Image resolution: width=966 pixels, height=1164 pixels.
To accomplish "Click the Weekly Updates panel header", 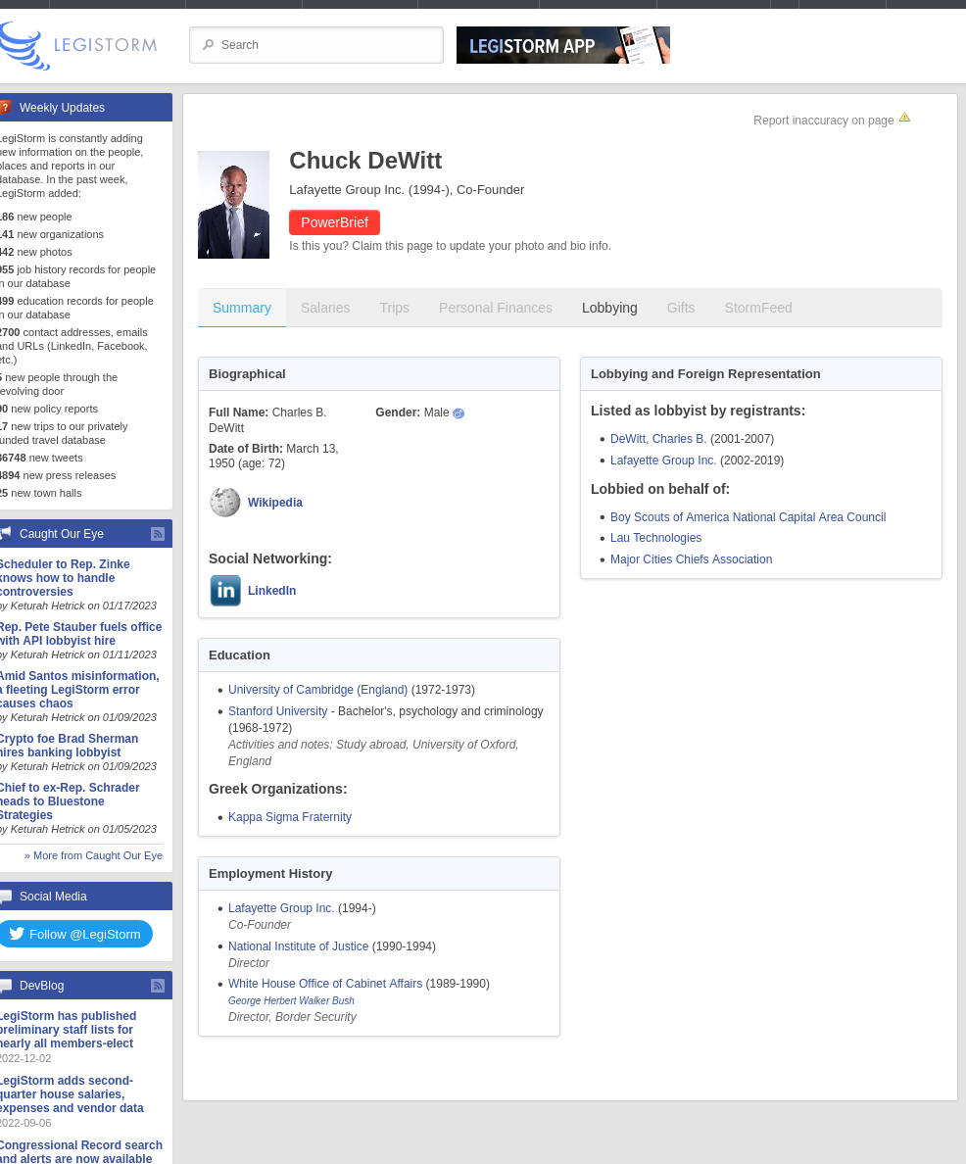I will coord(85,108).
